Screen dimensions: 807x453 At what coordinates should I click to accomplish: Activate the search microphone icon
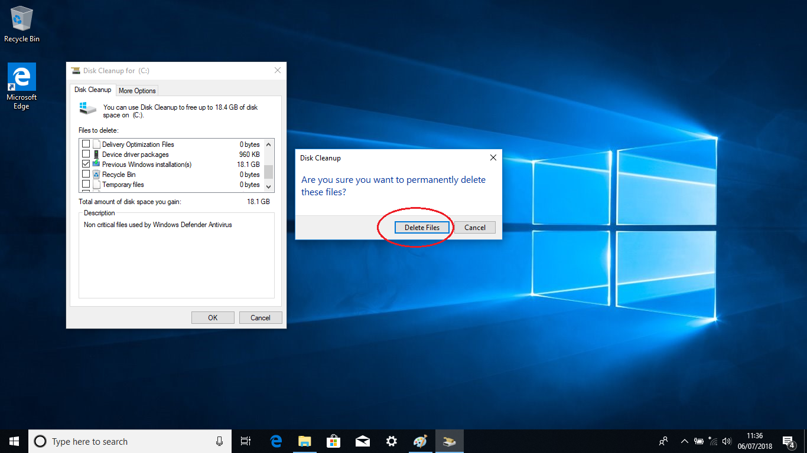click(x=220, y=441)
